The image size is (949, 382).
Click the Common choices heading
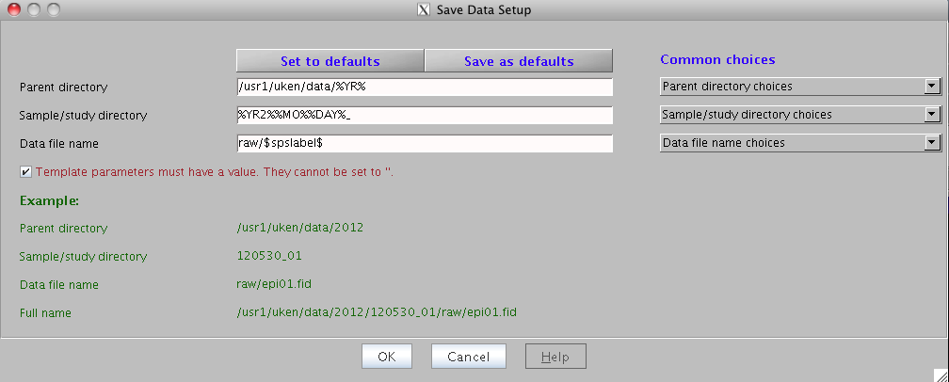click(x=717, y=59)
